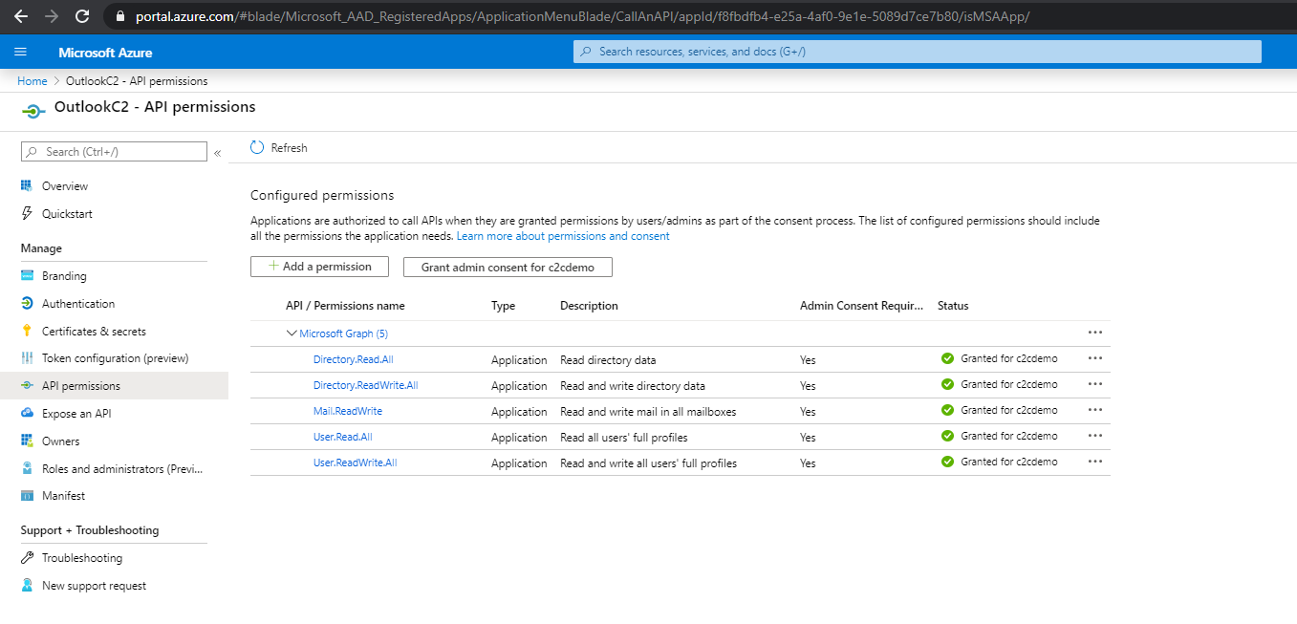The height and width of the screenshot is (624, 1297).
Task: Click the Microsoft Azure header title
Action: (105, 53)
